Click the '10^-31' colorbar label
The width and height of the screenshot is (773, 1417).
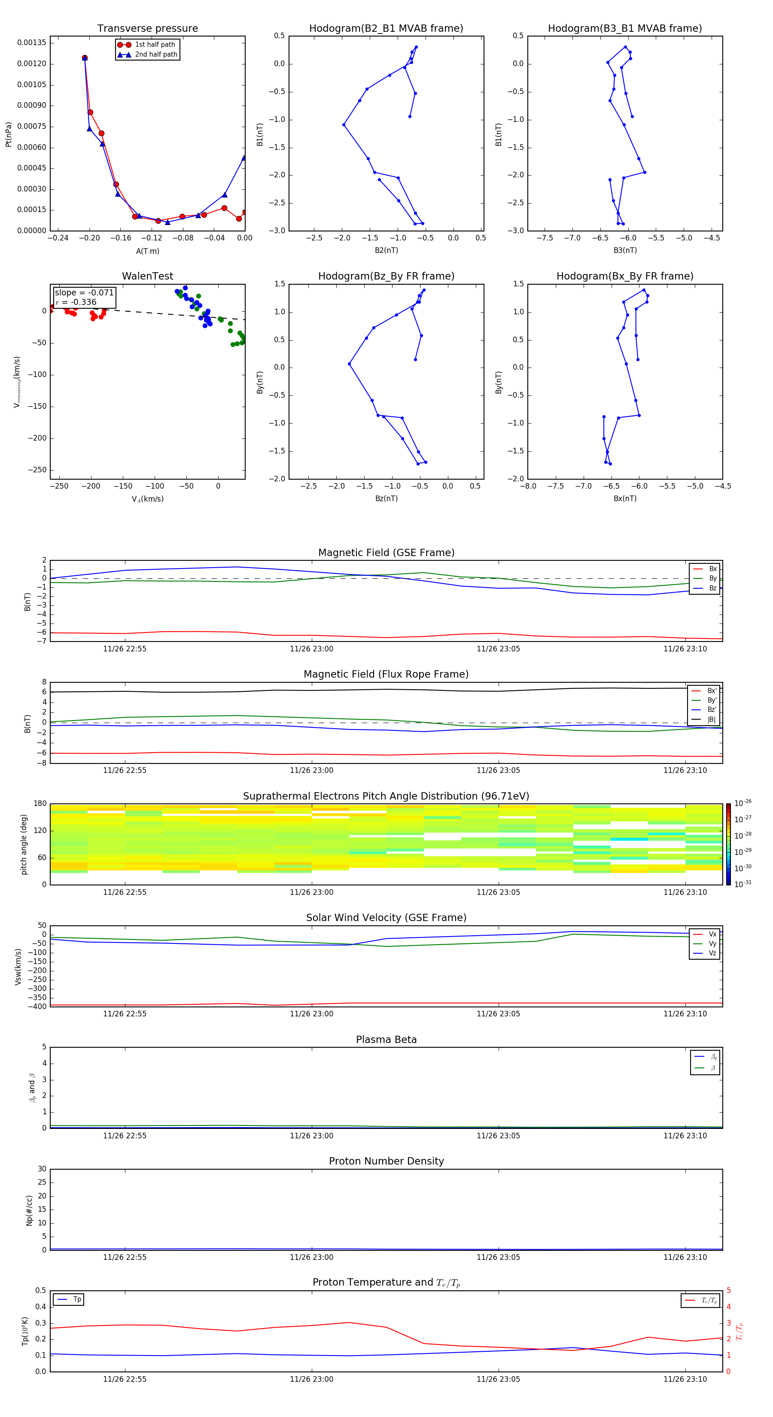pos(743,884)
